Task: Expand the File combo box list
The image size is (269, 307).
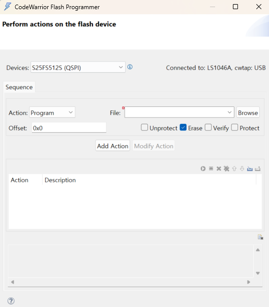Action: tap(229, 113)
